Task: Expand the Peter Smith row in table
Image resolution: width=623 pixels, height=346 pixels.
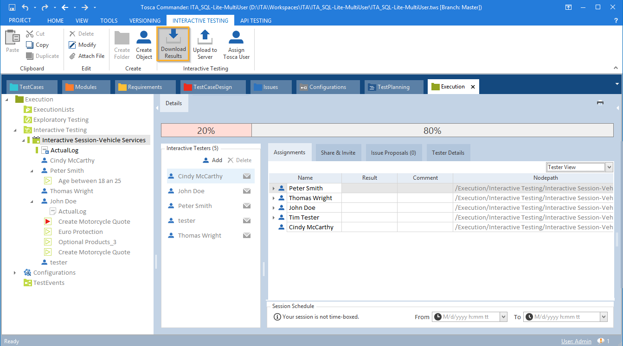Action: click(x=274, y=189)
